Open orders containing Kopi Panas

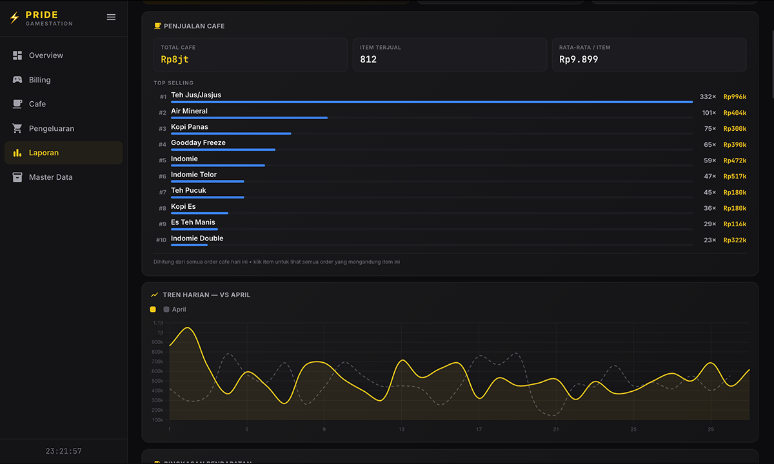(450, 128)
